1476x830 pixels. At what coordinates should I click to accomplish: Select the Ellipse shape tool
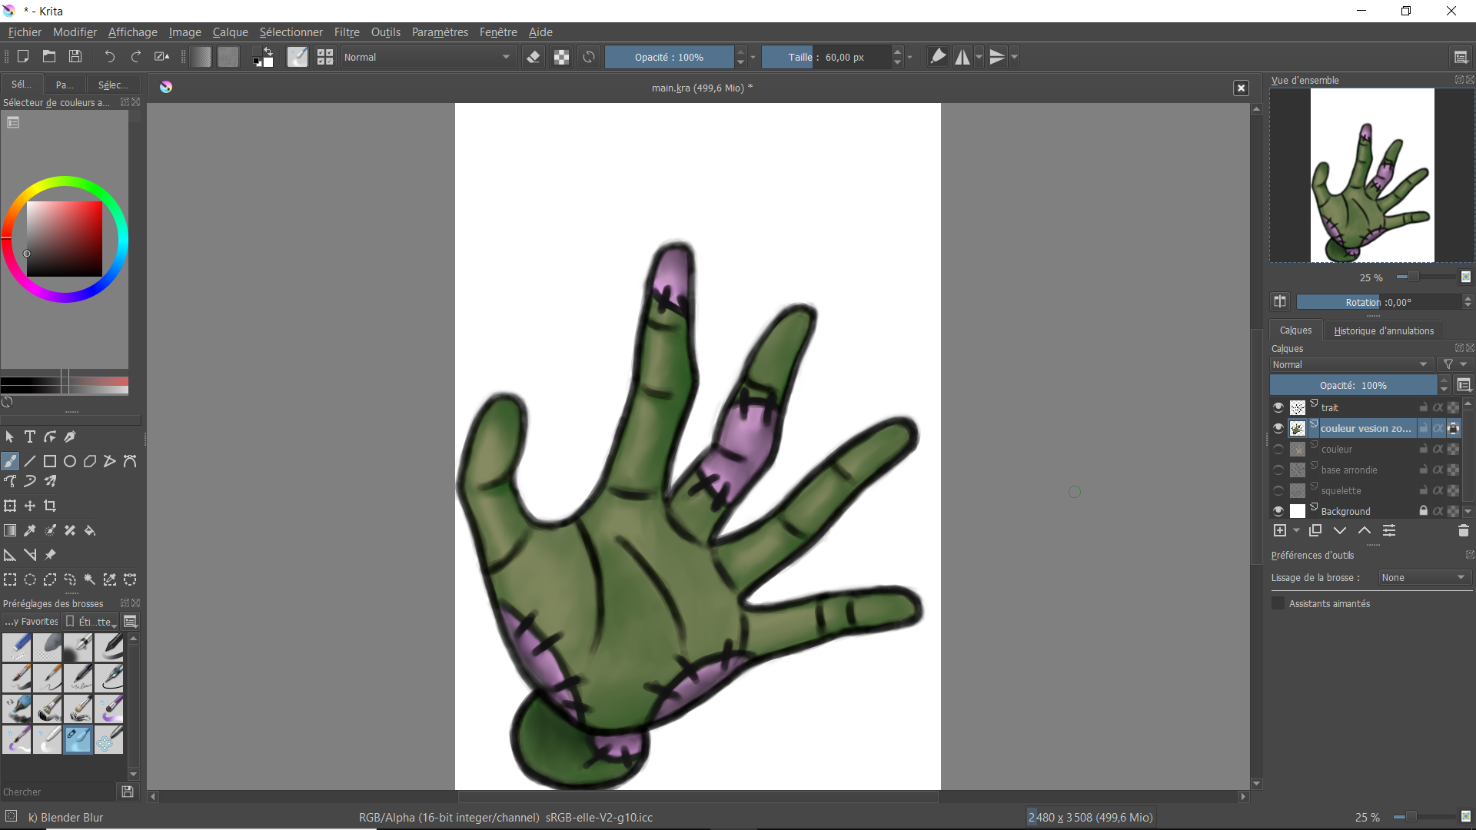pos(70,461)
